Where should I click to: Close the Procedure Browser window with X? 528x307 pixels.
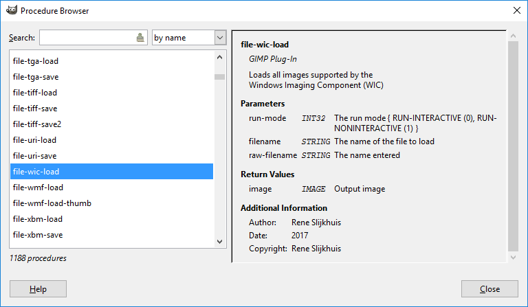[x=517, y=10]
